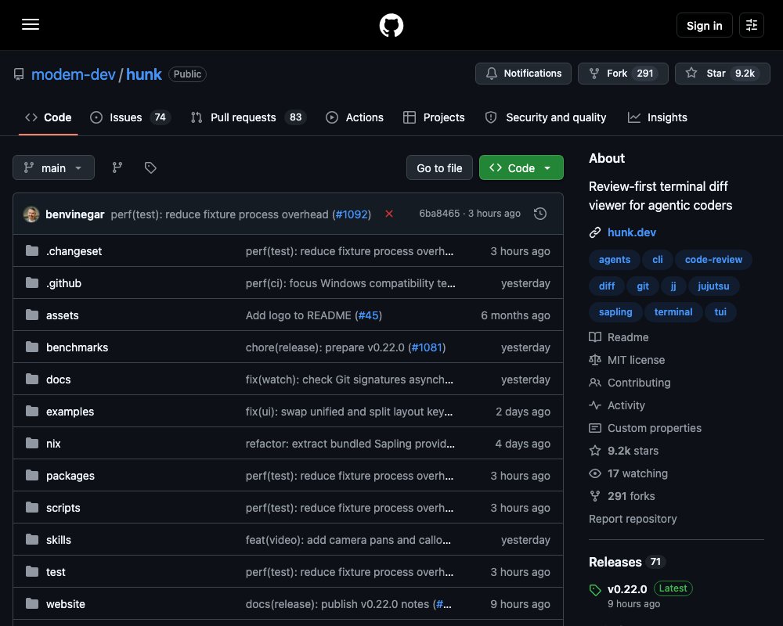Fork the repository with Fork button

[x=622, y=74]
